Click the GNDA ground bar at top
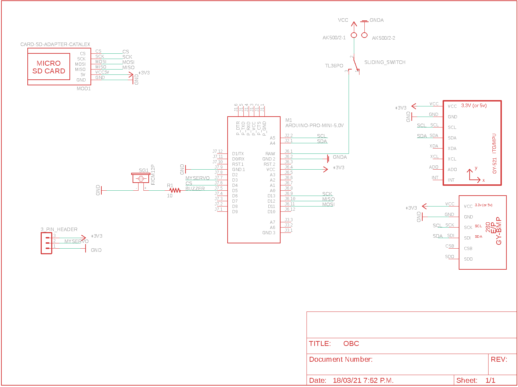The height and width of the screenshot is (387, 518). pos(364,21)
